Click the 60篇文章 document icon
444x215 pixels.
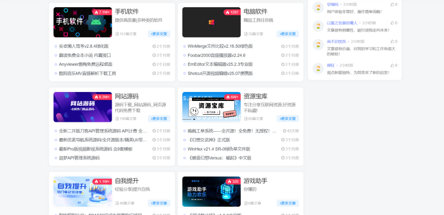coord(246,119)
